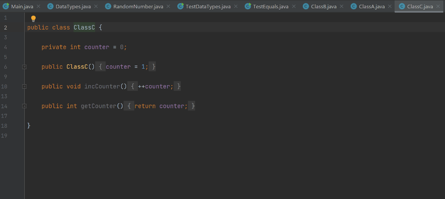Click the TestDataTypes.java runnable class icon
The width and height of the screenshot is (445, 199).
pos(180,6)
